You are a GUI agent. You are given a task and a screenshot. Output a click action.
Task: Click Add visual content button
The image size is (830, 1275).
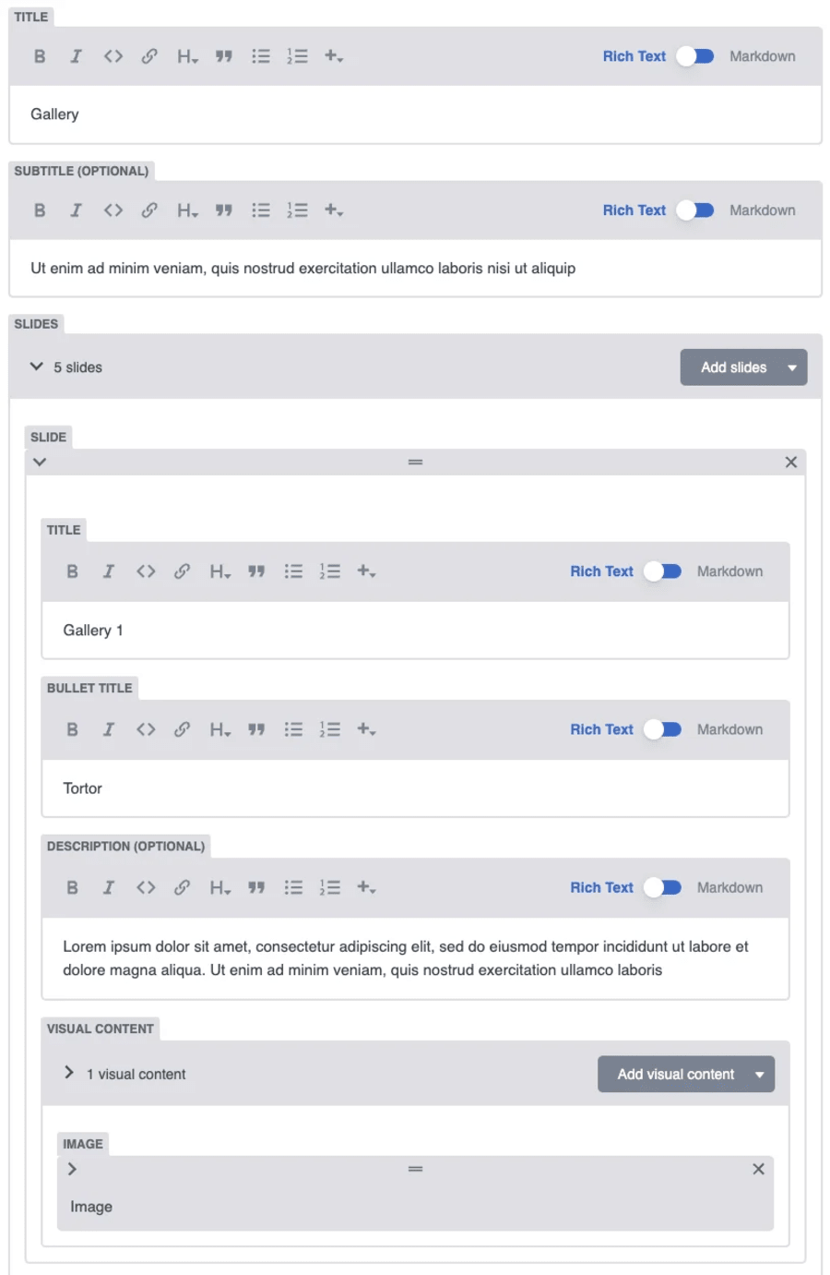[686, 1074]
